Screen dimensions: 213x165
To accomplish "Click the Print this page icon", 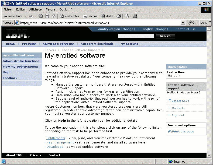I will [170, 131].
